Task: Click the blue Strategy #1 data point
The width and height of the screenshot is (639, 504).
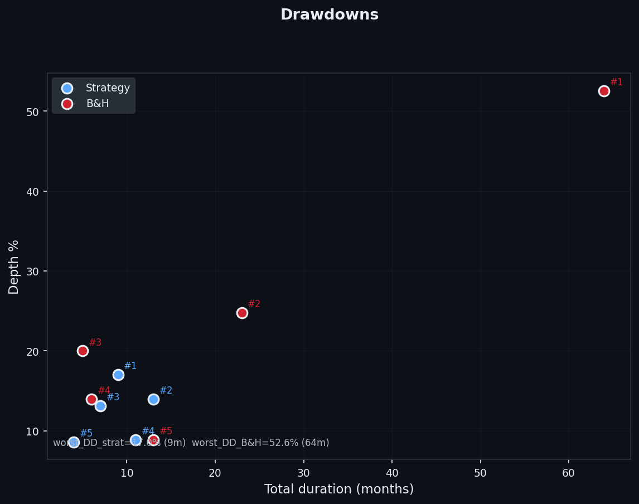Action: coord(118,375)
